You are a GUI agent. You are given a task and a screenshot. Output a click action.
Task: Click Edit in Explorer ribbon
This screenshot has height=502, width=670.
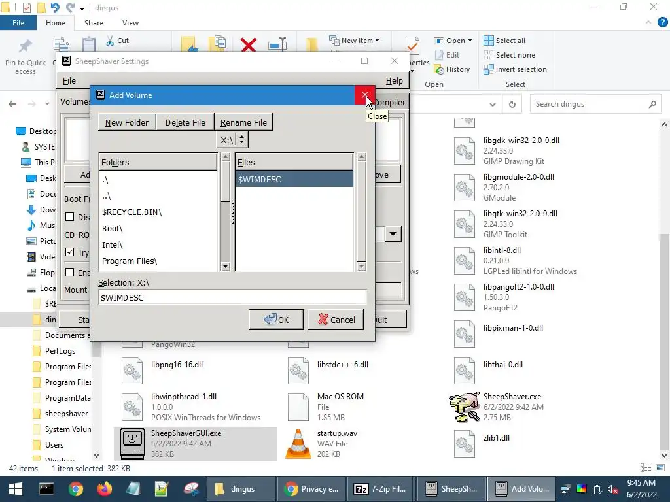pyautogui.click(x=447, y=55)
